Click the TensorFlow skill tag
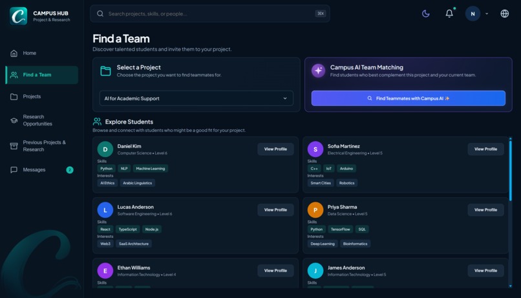The height and width of the screenshot is (298, 521). click(340, 229)
